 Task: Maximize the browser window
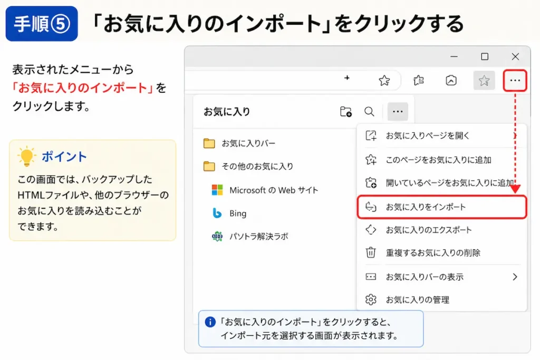pos(485,56)
